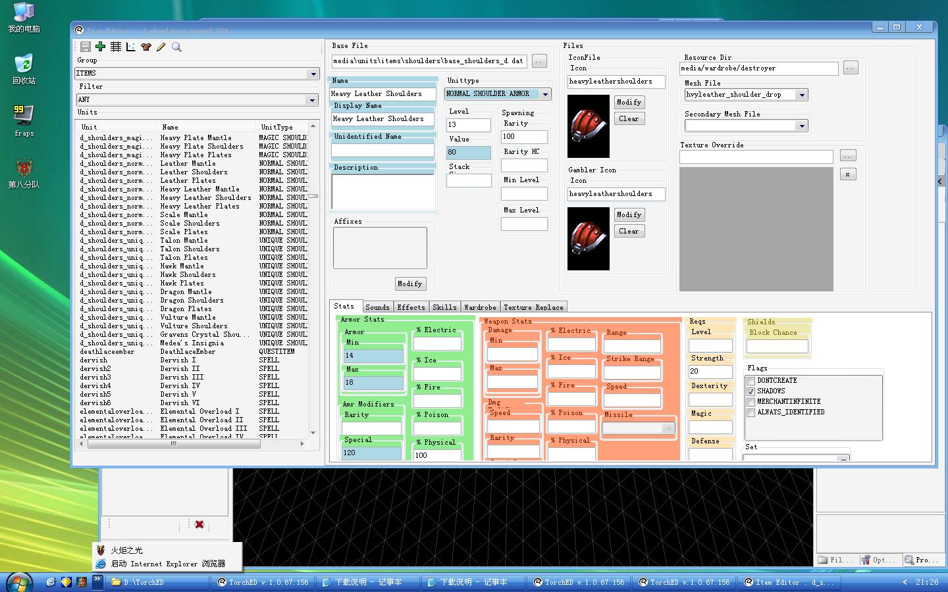Open the Texture Replace tab

point(533,307)
